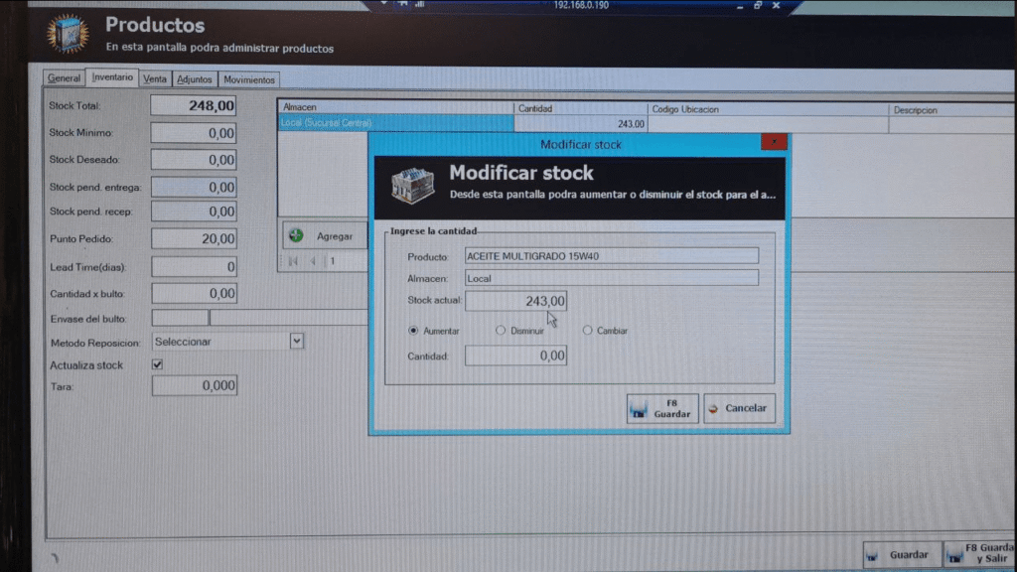Select the Disminuir radio option
This screenshot has height=572, width=1017.
pos(501,330)
